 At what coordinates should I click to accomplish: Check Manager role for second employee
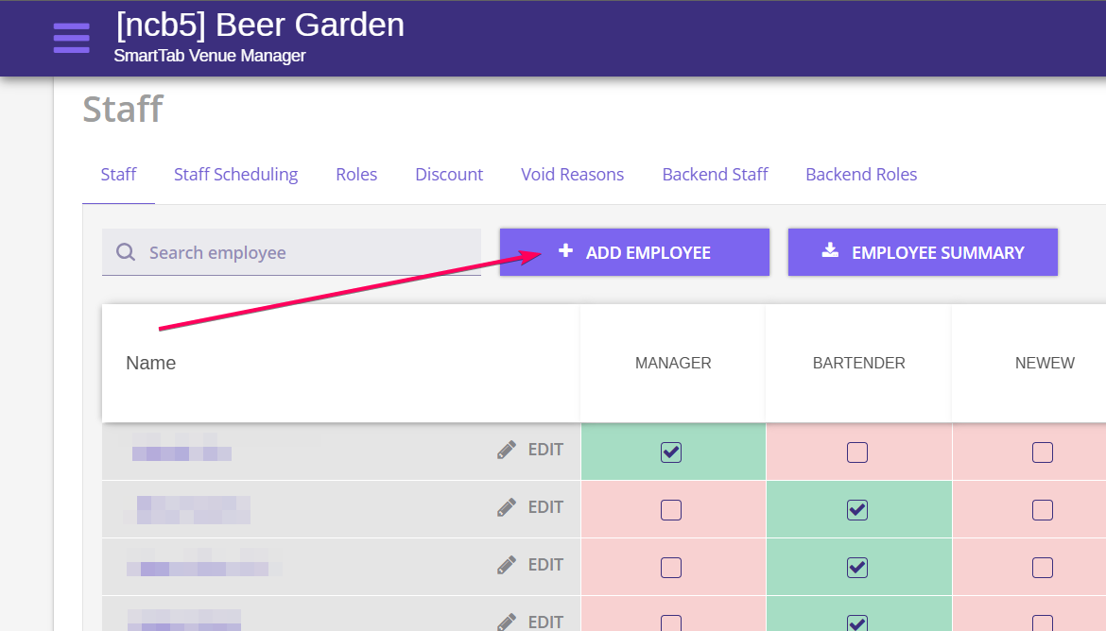click(671, 510)
